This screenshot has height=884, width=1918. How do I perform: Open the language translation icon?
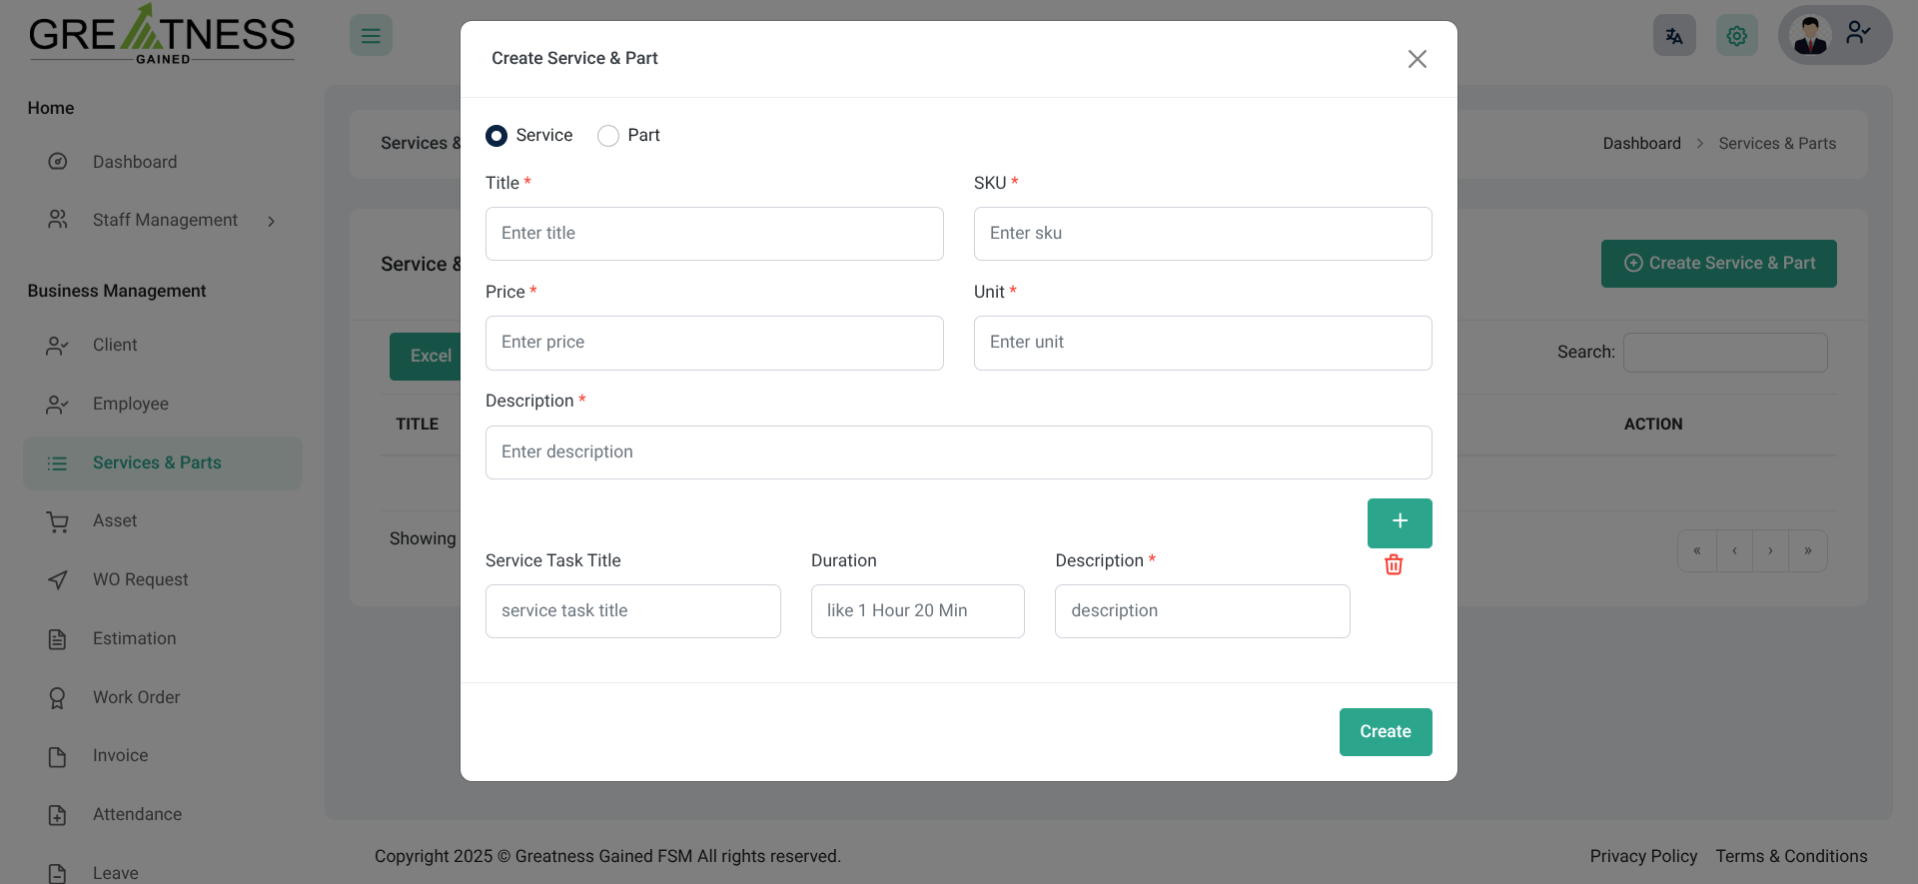[1674, 36]
